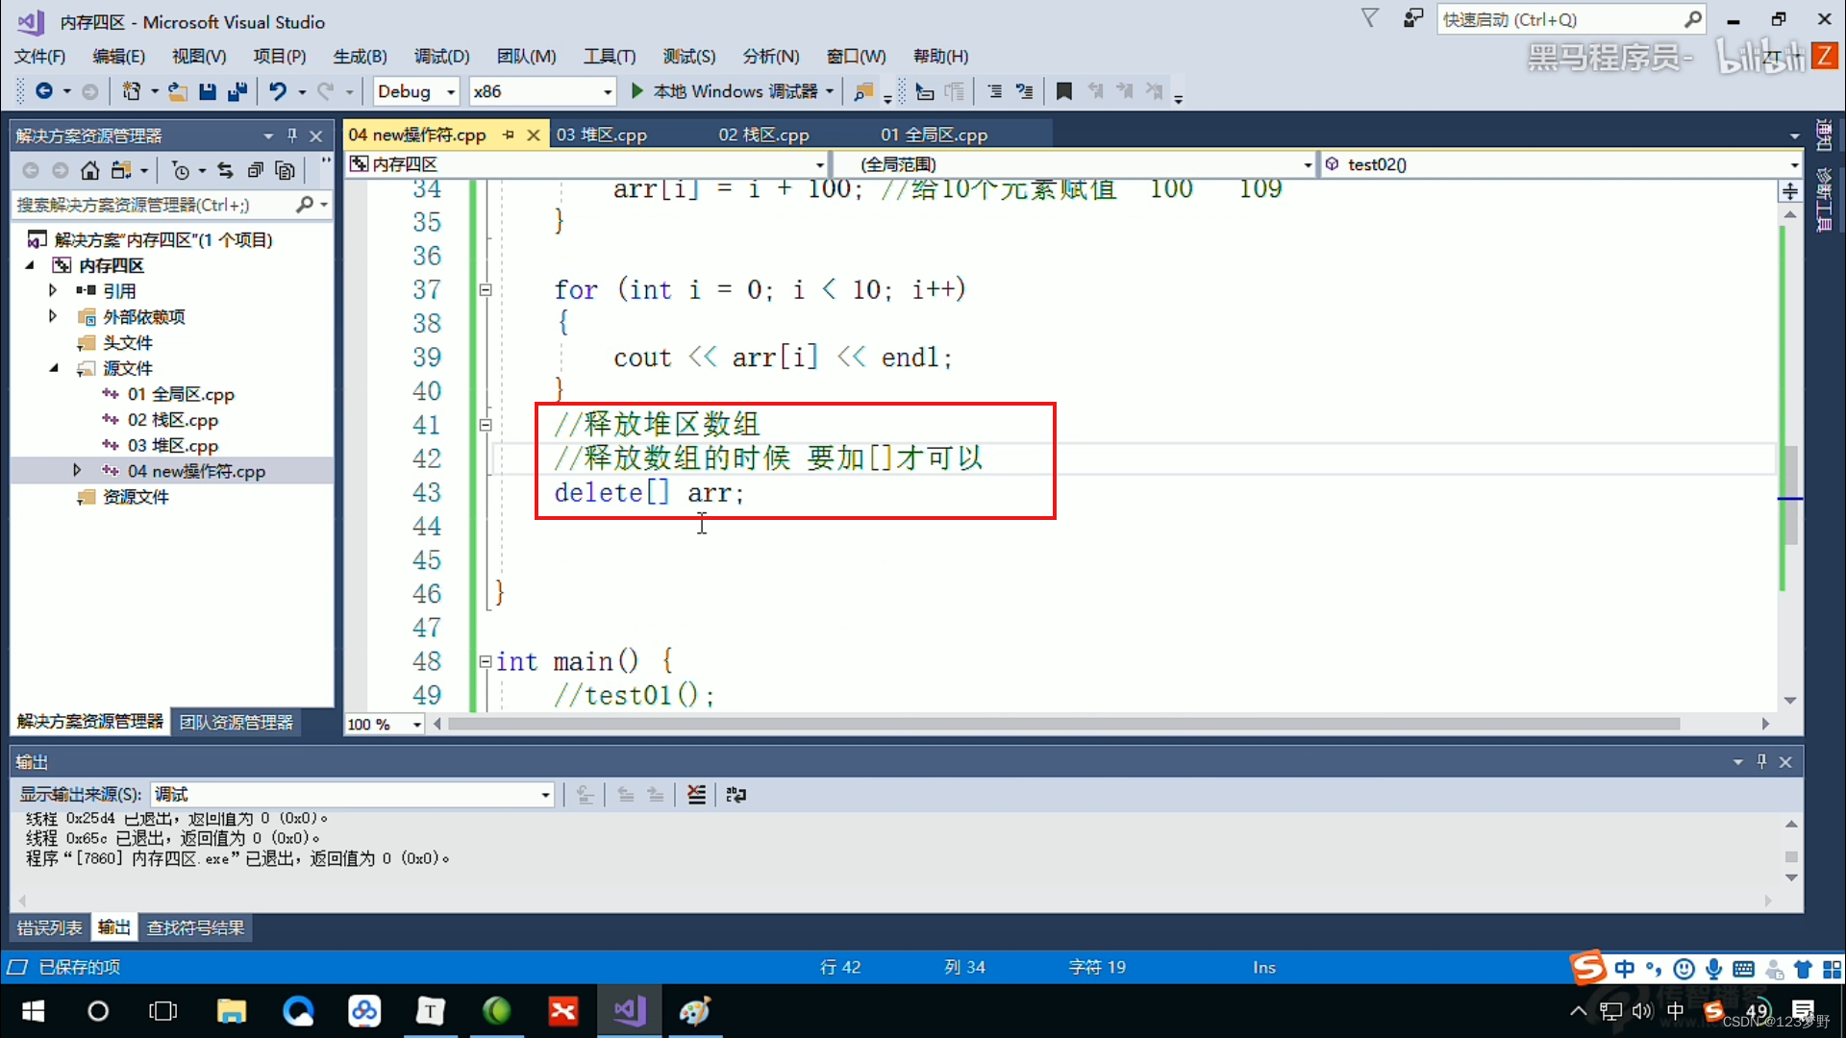The image size is (1846, 1038).
Task: Click the Open File toolbar icon
Action: click(x=178, y=91)
